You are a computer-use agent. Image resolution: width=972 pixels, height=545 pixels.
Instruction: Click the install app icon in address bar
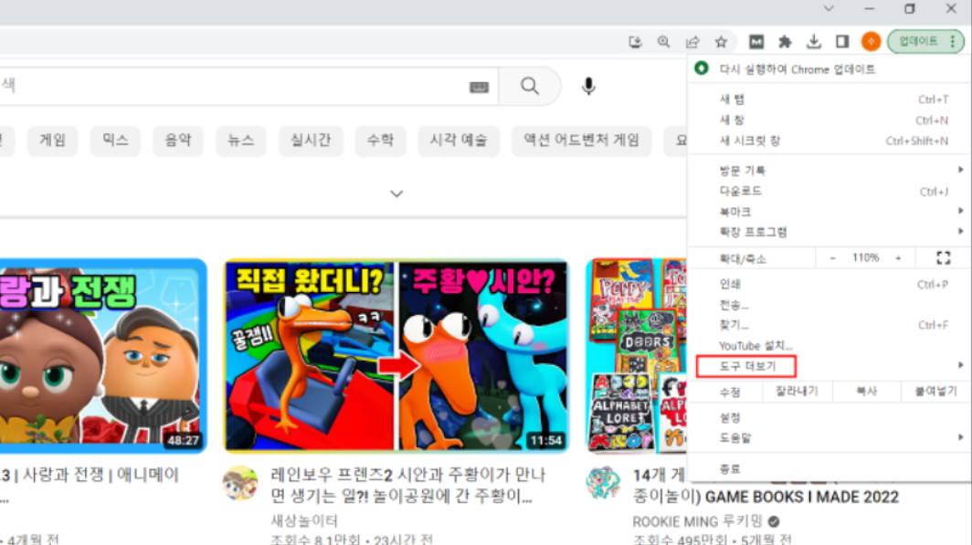point(635,42)
